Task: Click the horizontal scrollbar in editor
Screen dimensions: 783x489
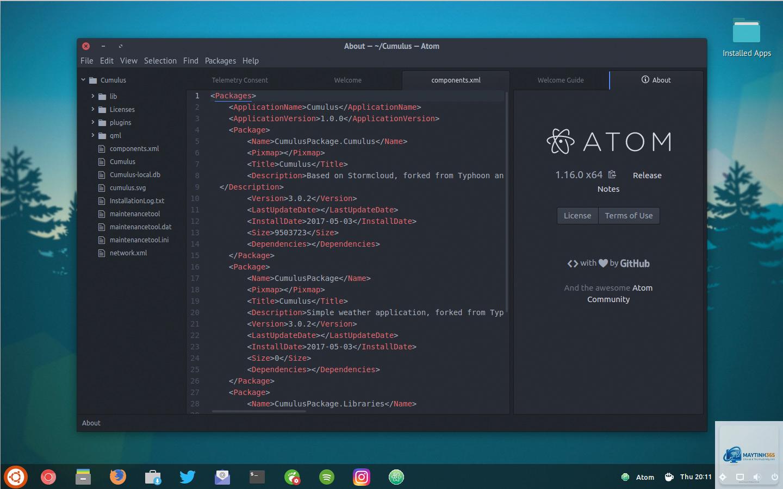Action: (259, 411)
